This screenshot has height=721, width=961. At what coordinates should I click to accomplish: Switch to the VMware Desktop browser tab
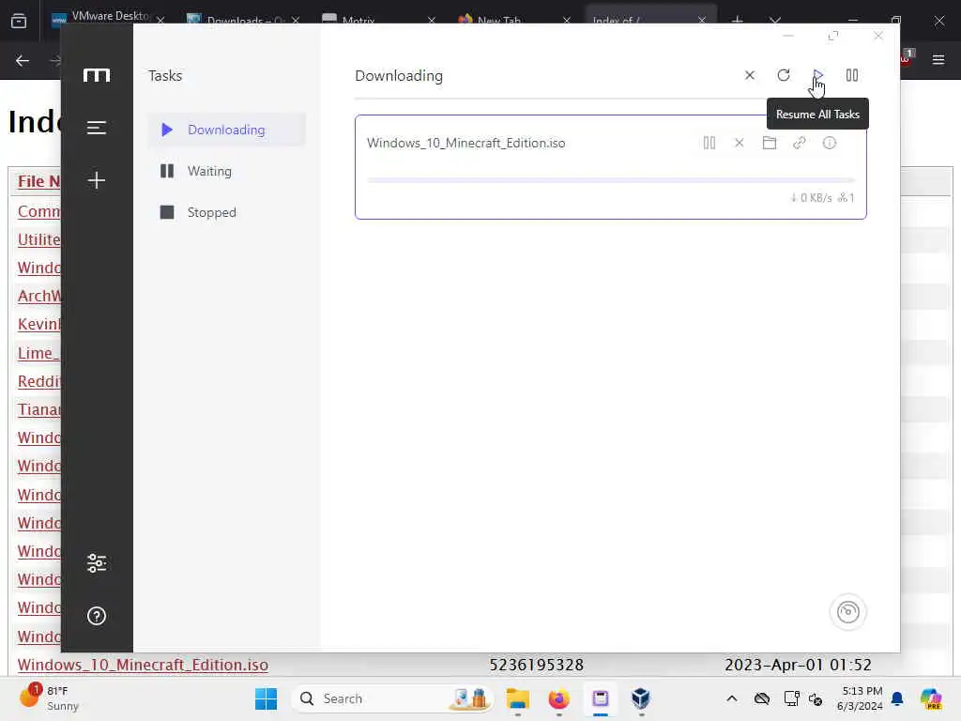tap(111, 16)
